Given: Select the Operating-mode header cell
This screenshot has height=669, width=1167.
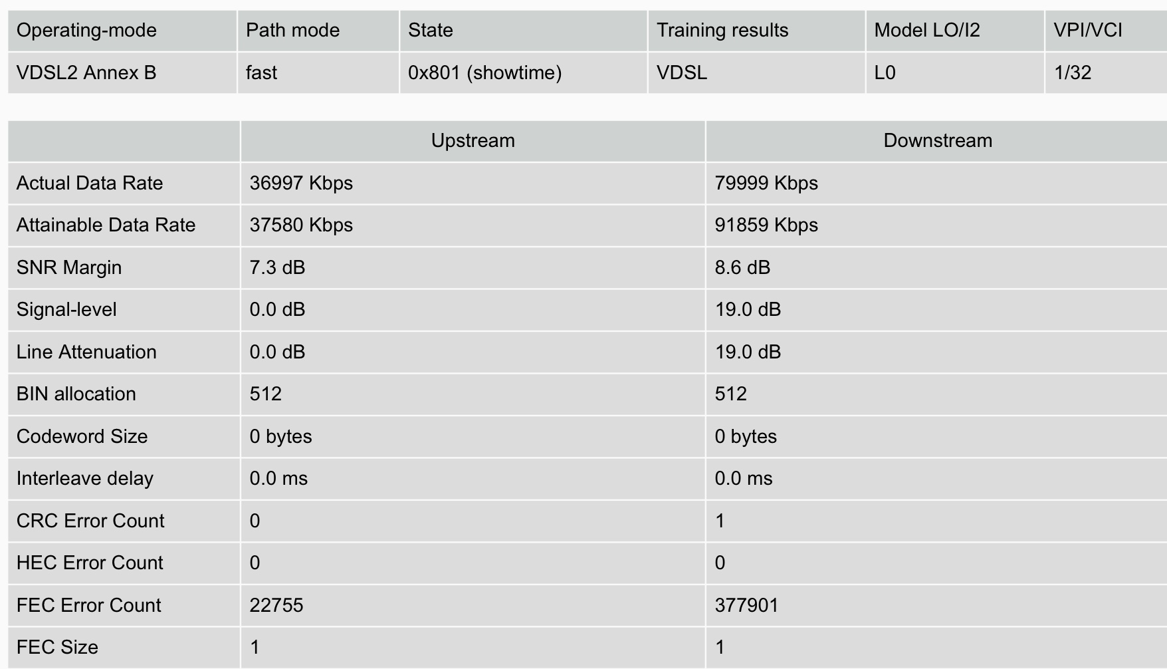Looking at the screenshot, I should pyautogui.click(x=122, y=31).
